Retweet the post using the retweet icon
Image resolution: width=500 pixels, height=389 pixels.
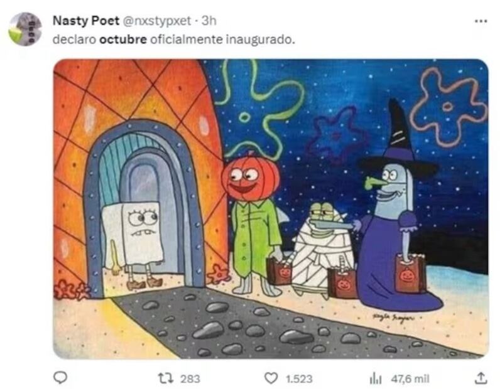[x=166, y=378]
